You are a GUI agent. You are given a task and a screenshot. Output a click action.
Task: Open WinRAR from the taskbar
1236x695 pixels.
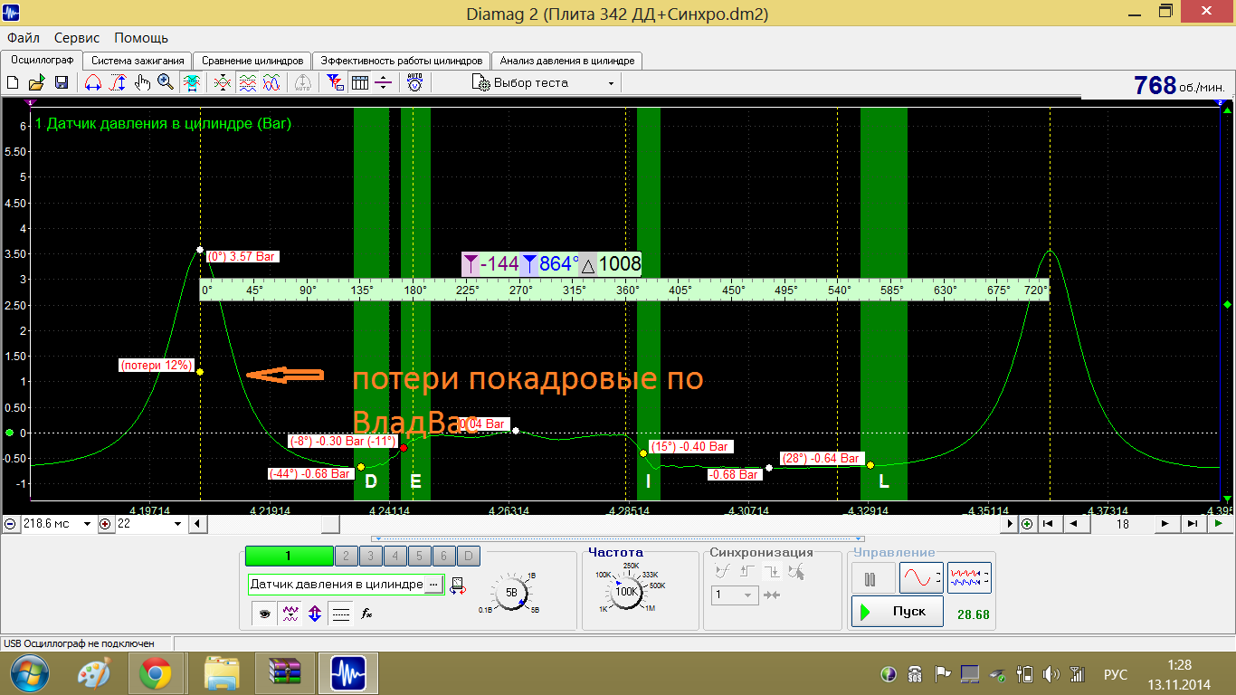pos(286,673)
